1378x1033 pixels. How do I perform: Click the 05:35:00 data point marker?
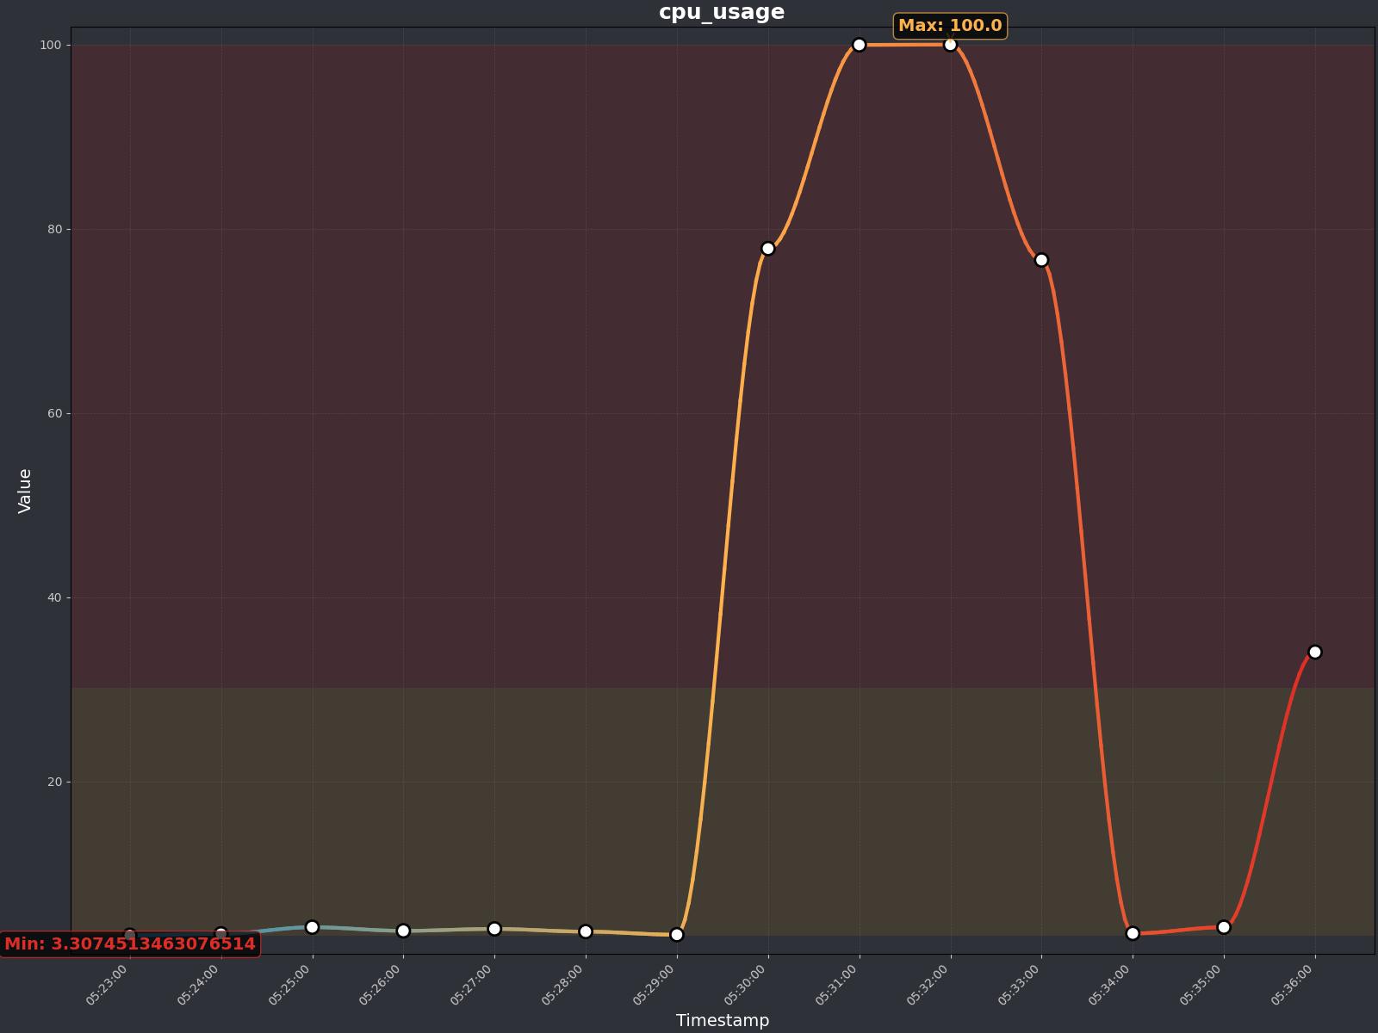point(1224,927)
